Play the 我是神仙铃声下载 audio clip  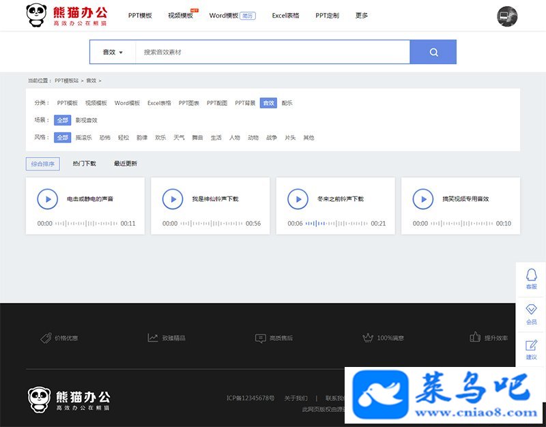click(173, 199)
